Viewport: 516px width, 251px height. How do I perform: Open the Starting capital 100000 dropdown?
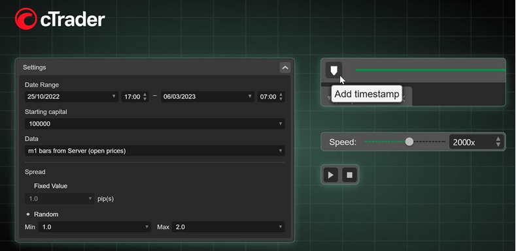[154, 124]
